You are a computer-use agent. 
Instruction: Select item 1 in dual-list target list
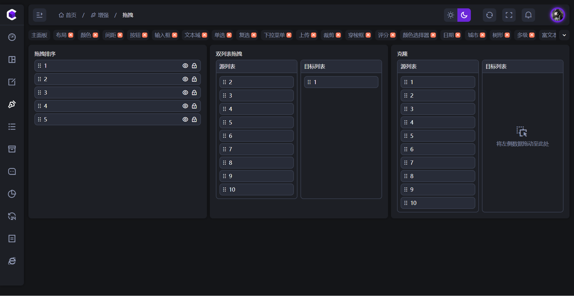pyautogui.click(x=341, y=82)
